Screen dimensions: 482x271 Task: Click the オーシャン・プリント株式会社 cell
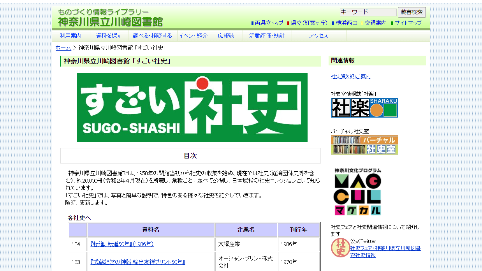pos(246,262)
